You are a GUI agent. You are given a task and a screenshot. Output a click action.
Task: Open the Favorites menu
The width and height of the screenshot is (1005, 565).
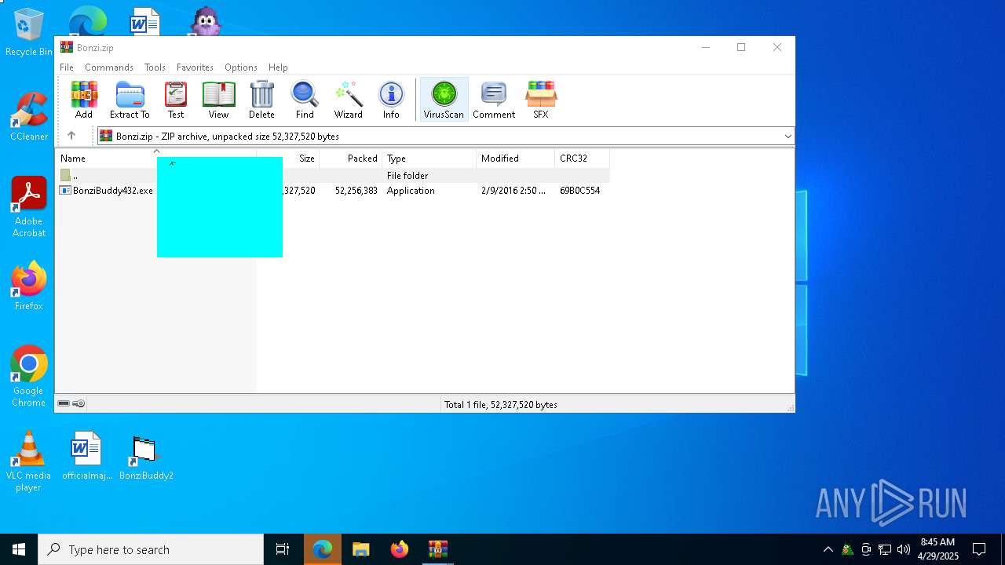(195, 67)
